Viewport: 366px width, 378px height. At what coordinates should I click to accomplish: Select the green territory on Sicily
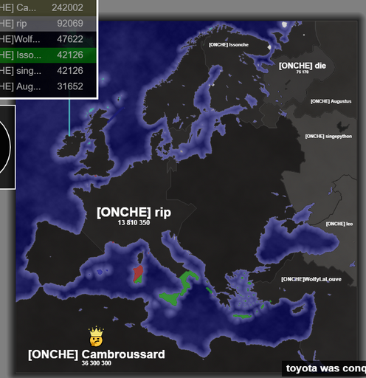coord(169,298)
